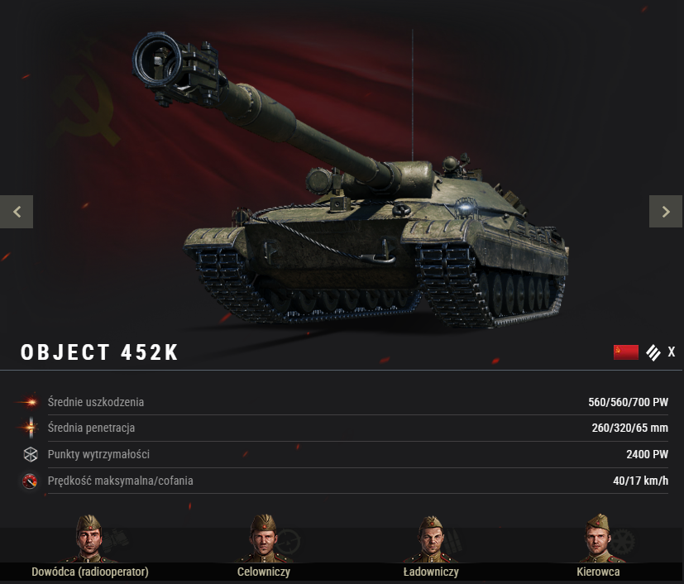Click the tank destroyer class icon
Viewport: 684px width, 584px height.
point(653,352)
